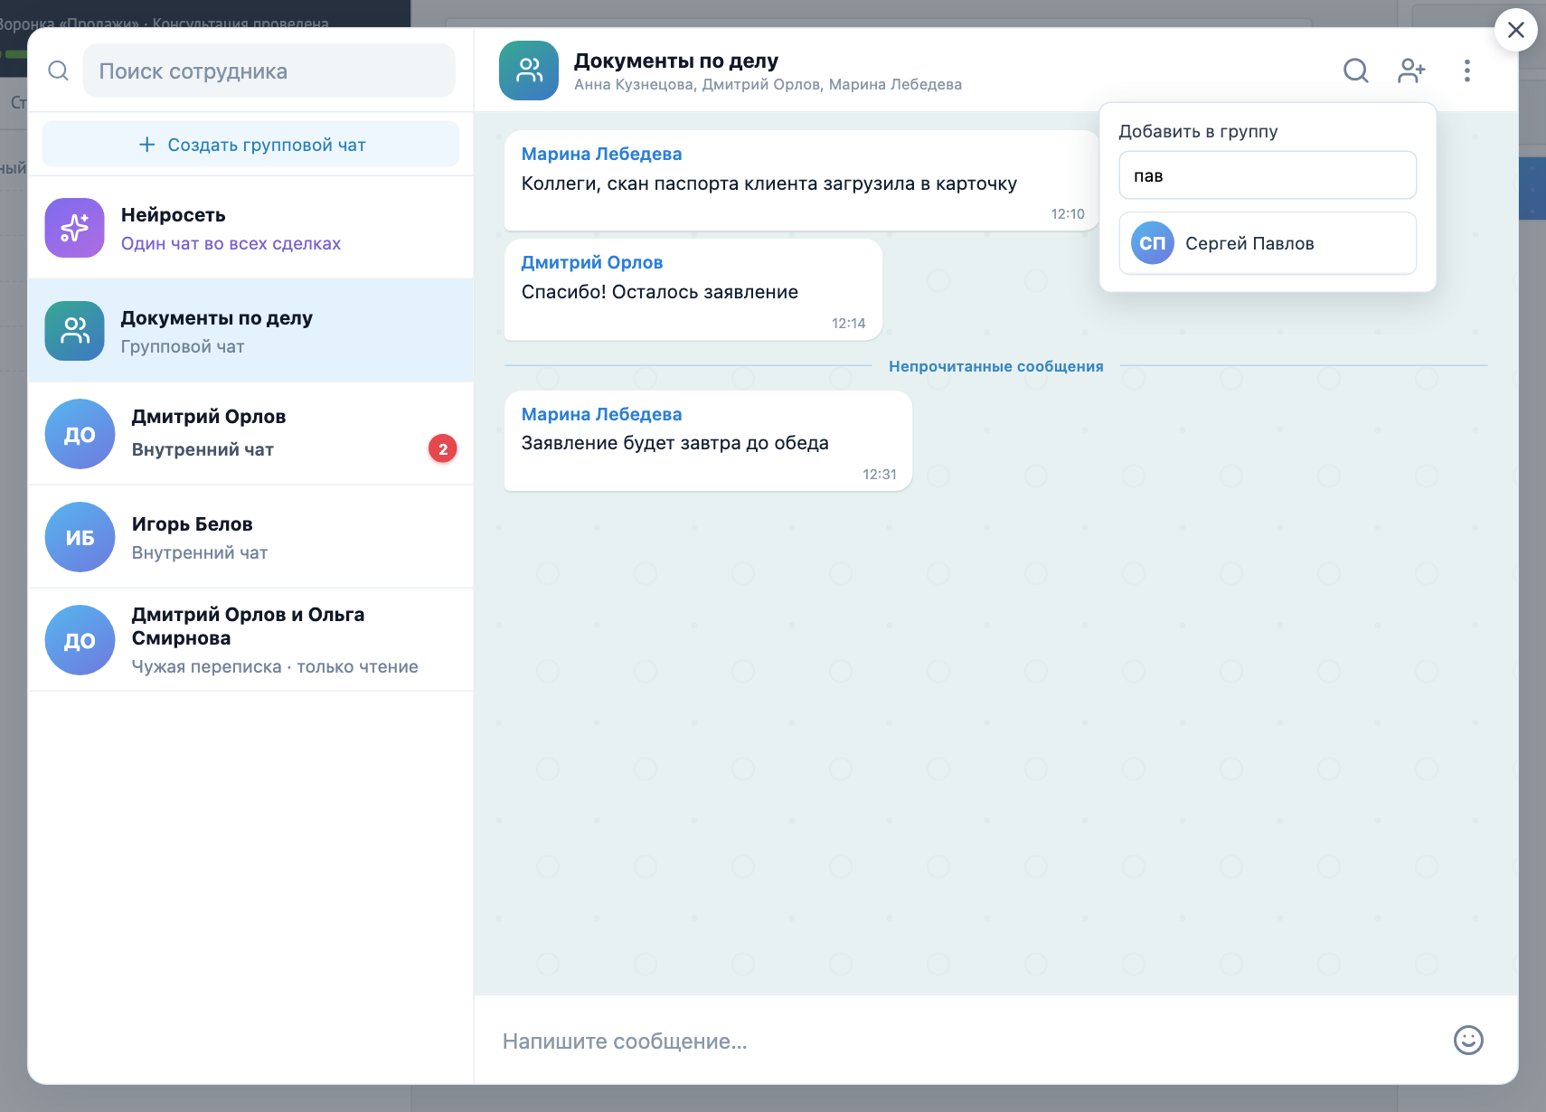Open the emoji picker
The height and width of the screenshot is (1112, 1546).
click(1468, 1041)
